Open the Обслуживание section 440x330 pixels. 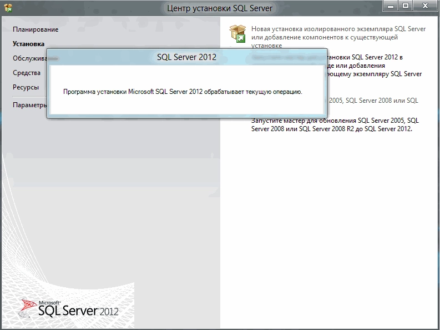30,58
